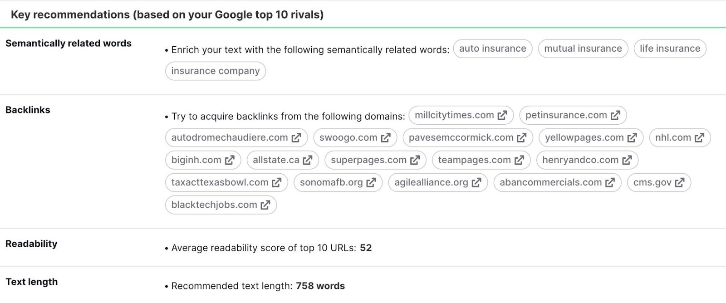
Task: Open external link icon beside swoogo.com
Action: [x=385, y=137]
